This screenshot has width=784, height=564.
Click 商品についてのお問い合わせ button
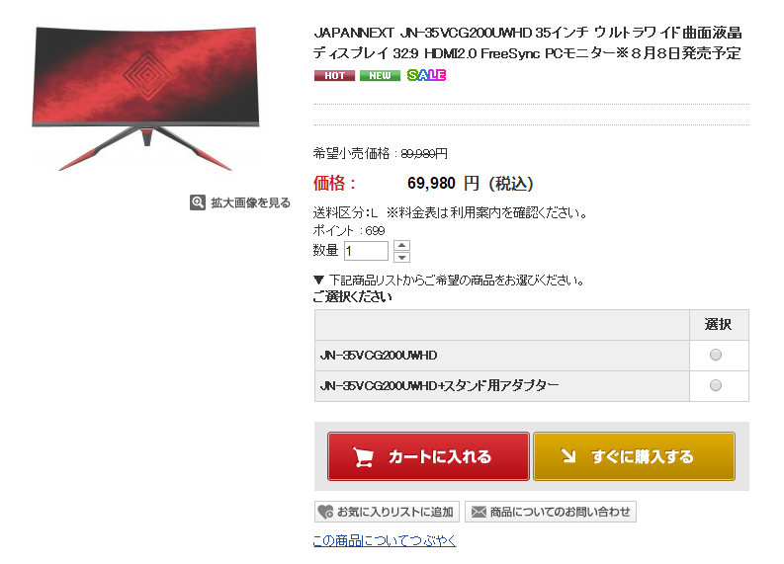(x=551, y=512)
